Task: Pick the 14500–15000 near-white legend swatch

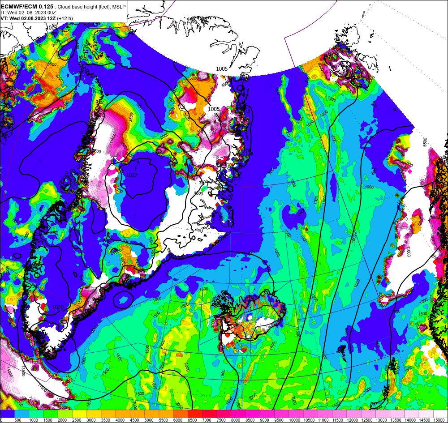Action: 426,414
